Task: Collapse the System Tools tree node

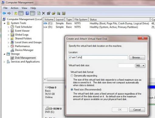Action: 5,23
